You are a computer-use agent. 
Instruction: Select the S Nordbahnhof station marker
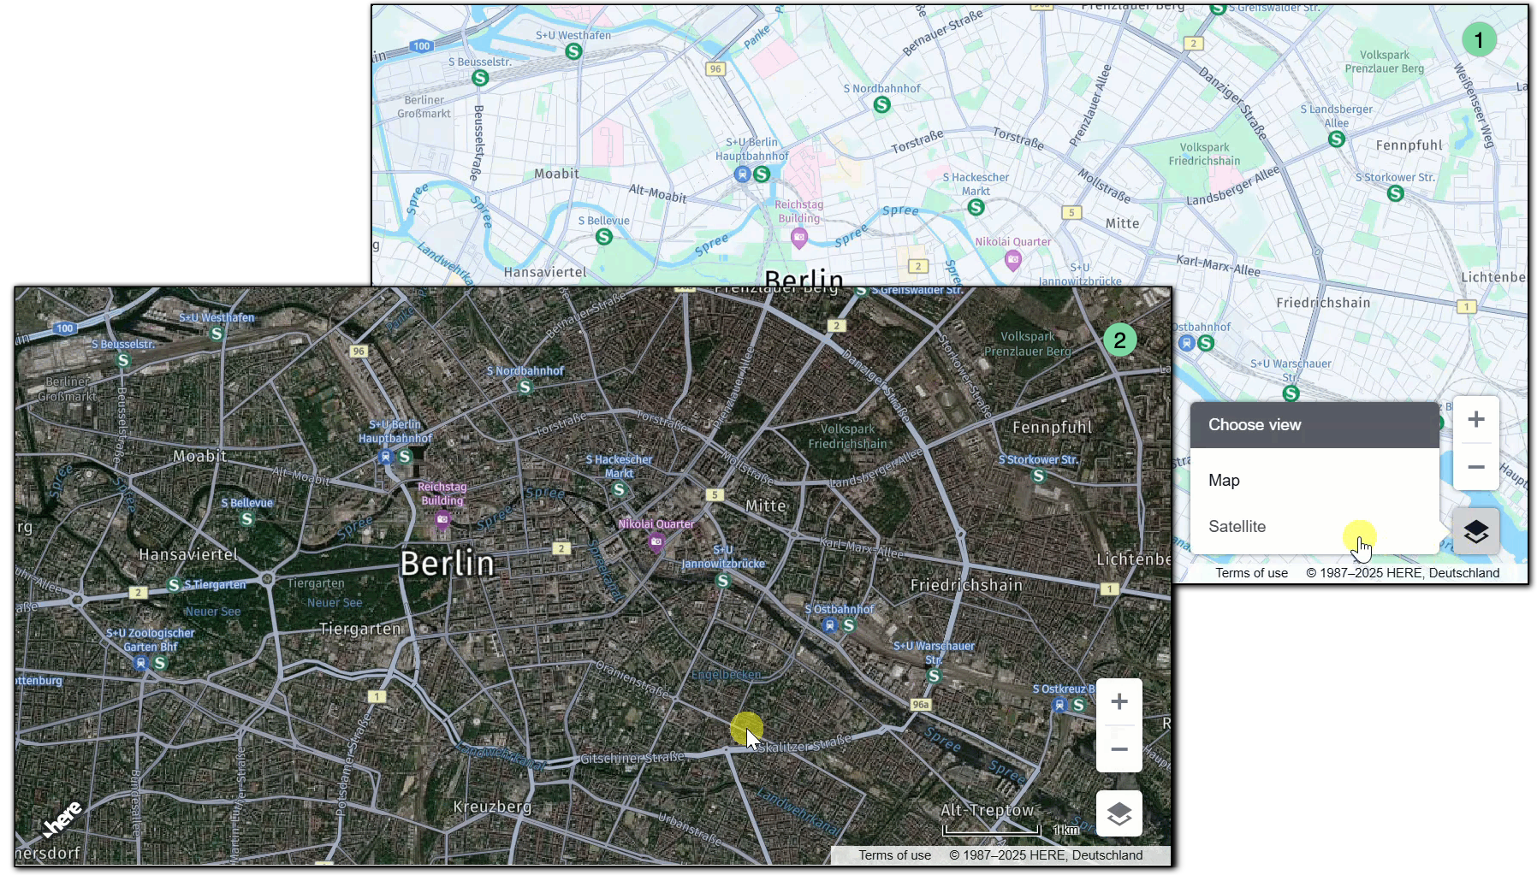click(x=525, y=386)
